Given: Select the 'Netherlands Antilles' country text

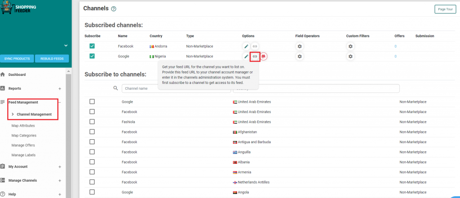Looking at the screenshot, I should point(253,182).
